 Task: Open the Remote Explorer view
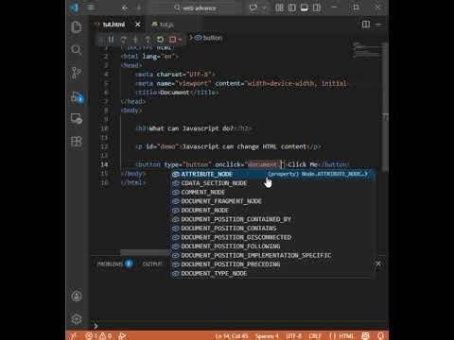pyautogui.click(x=77, y=119)
